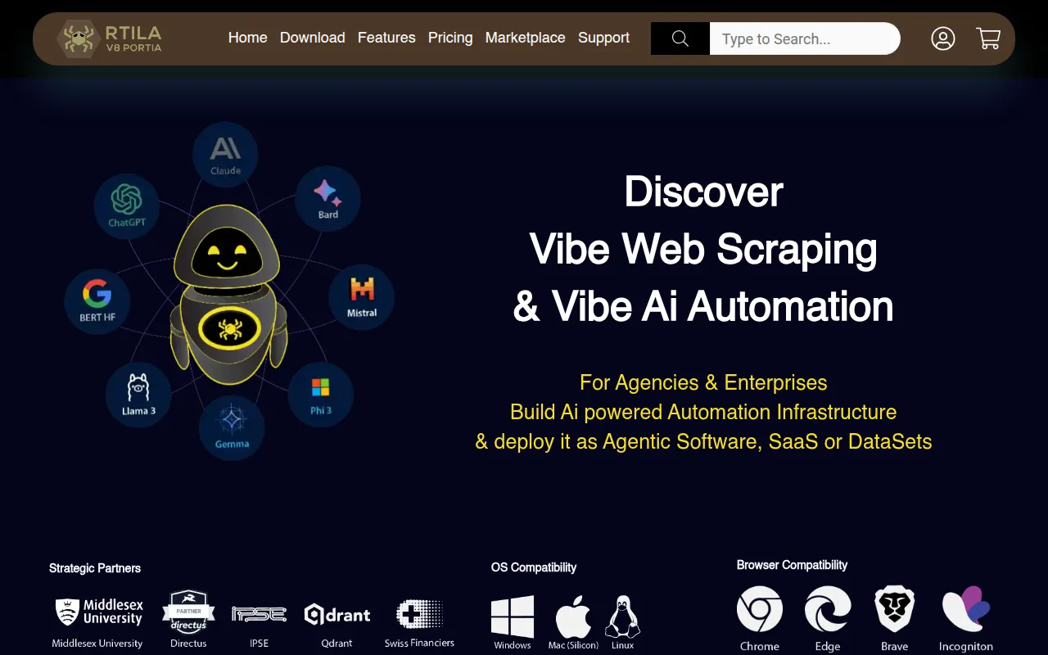
Task: Open the Home menu item
Action: 247,38
